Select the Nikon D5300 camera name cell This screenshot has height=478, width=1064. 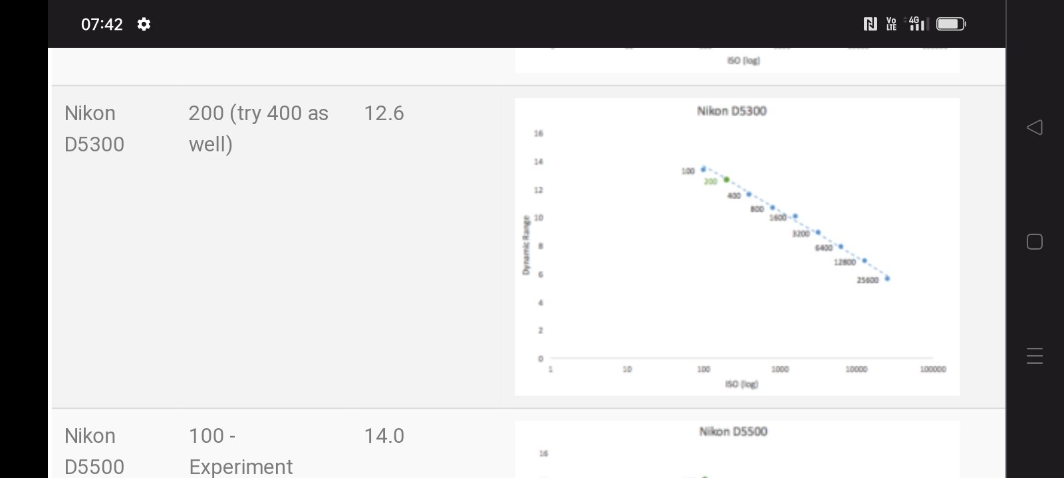click(x=94, y=129)
